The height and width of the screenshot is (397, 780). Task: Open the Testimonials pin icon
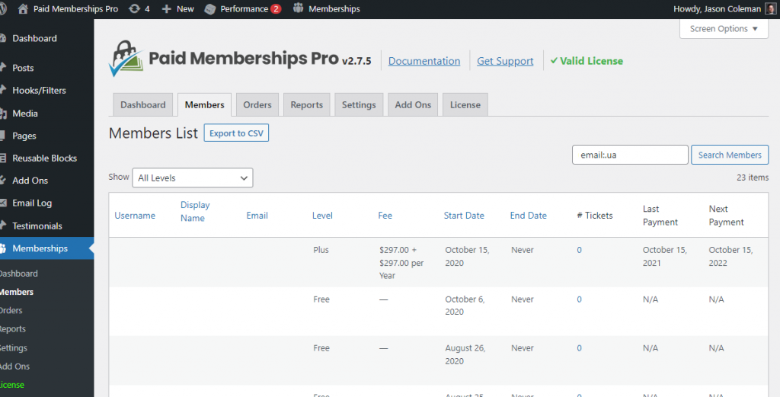tap(3, 226)
